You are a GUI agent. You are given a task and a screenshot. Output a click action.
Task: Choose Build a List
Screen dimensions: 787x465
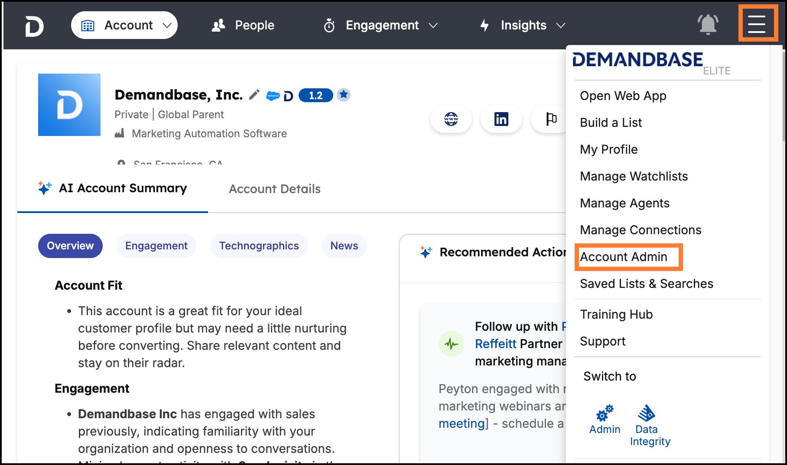point(611,123)
